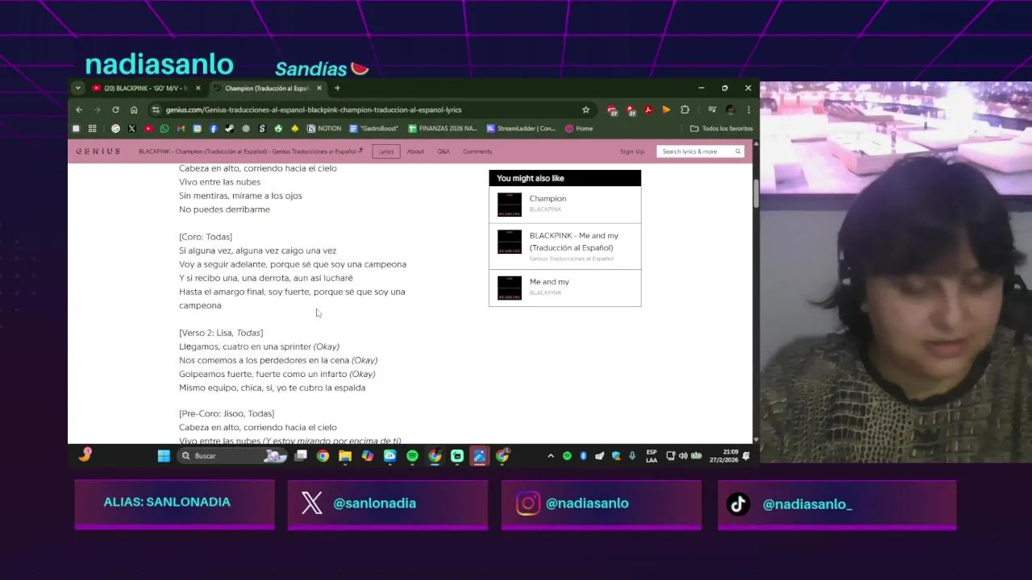
Task: Click the taskbar clock showing 21:09
Action: click(x=723, y=456)
